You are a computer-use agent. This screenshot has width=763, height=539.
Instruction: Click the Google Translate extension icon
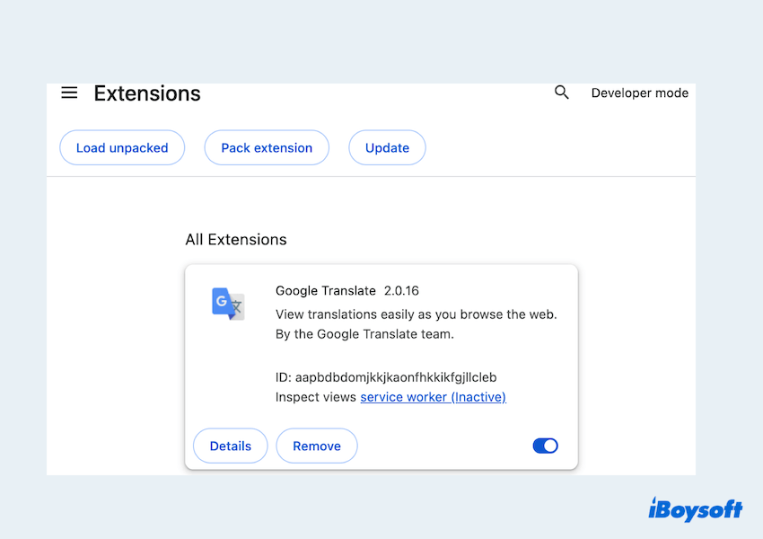pyautogui.click(x=228, y=304)
